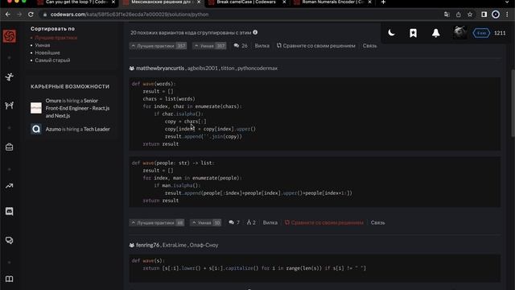Open the Discord icon in sidebar

[x=9, y=211]
